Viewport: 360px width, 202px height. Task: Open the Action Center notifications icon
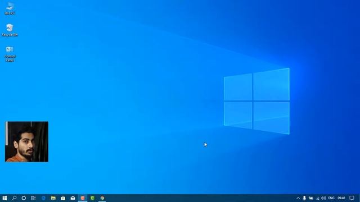click(352, 198)
